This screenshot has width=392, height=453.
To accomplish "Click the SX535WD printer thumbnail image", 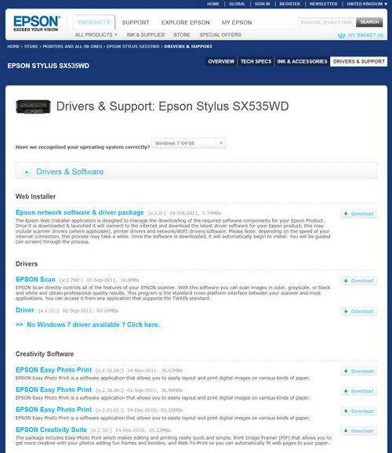I will [x=33, y=107].
